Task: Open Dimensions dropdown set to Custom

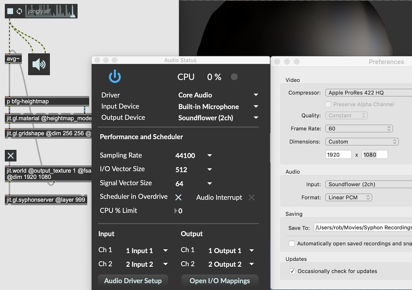Action: 362,142
